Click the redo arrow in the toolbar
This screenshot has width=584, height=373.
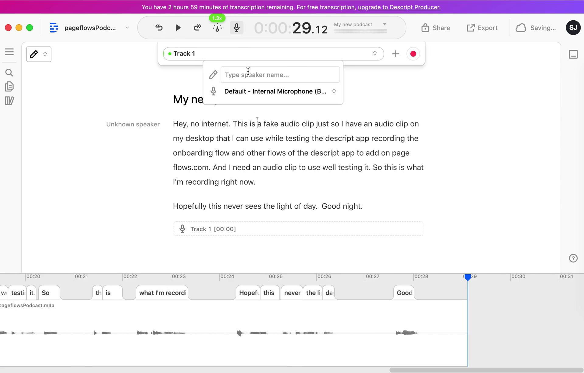point(197,28)
